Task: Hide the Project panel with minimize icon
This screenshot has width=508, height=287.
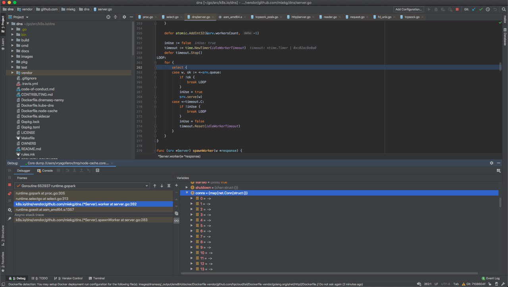Action: [x=131, y=17]
